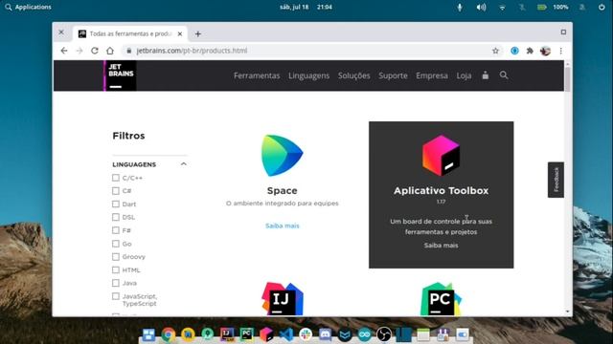Click the site search magnifier icon
The width and height of the screenshot is (613, 344).
pyautogui.click(x=504, y=75)
